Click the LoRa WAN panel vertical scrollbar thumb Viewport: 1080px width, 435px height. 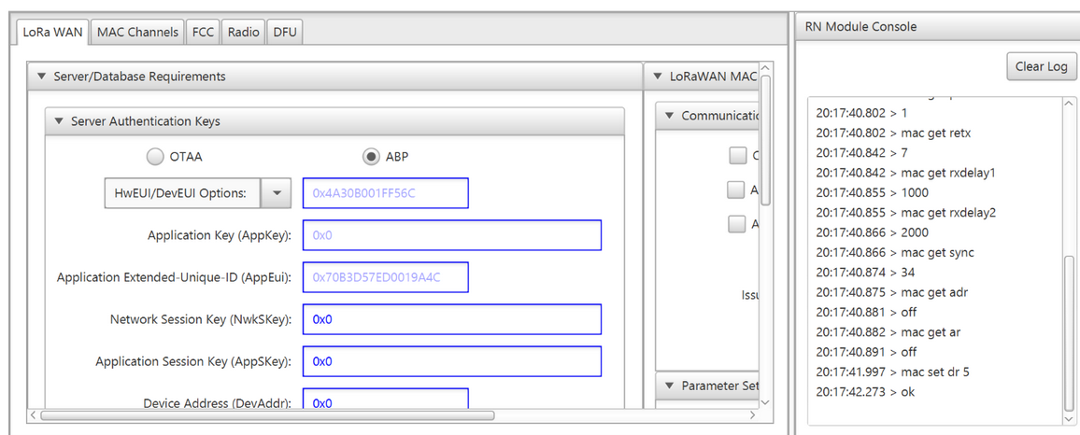click(765, 140)
